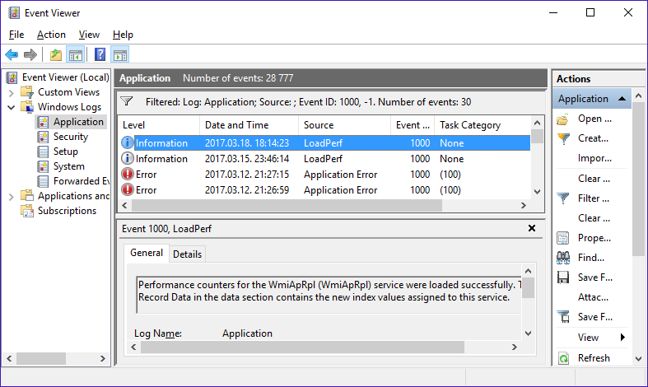Click the Properties icon in Actions pane
Screen dimensions: 648x387
point(563,238)
